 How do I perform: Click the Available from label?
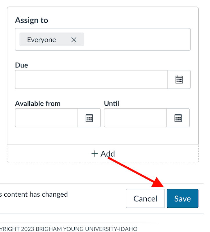(38, 103)
